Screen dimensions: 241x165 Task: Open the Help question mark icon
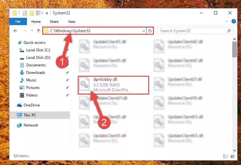(233, 21)
